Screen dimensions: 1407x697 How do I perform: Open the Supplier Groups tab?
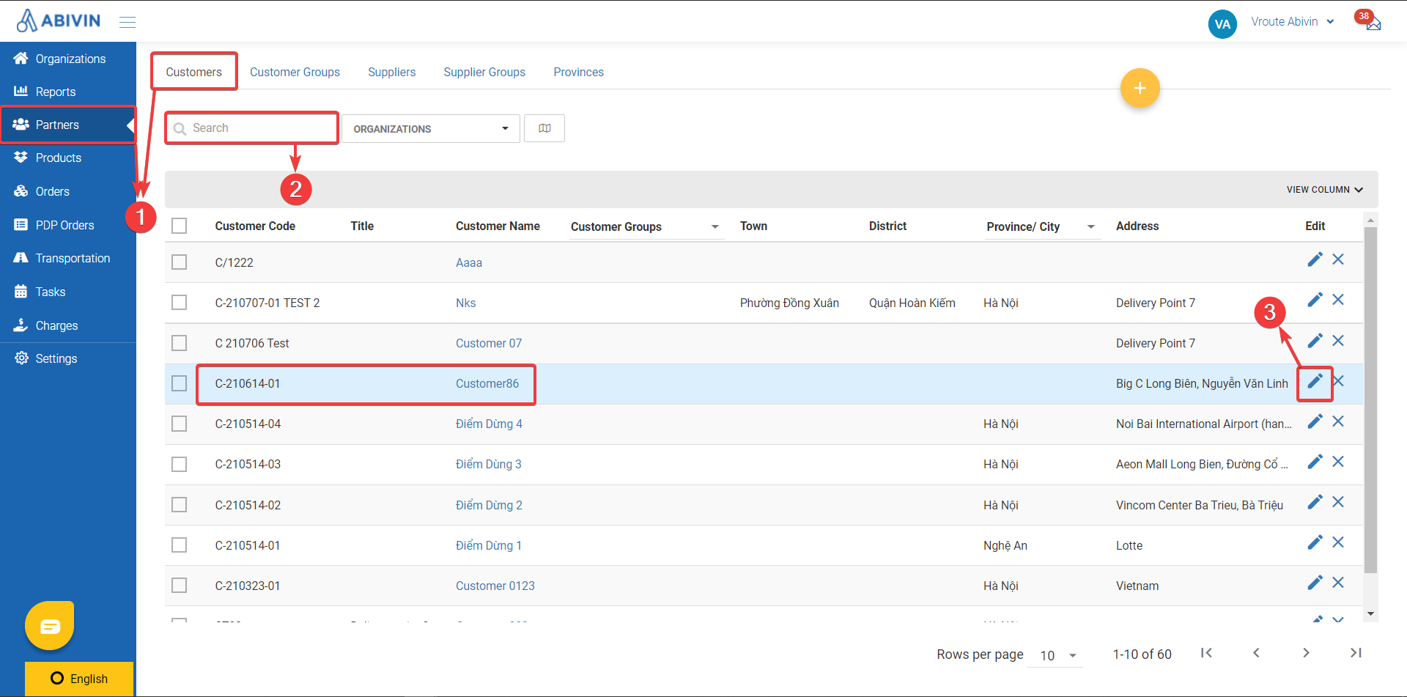484,72
